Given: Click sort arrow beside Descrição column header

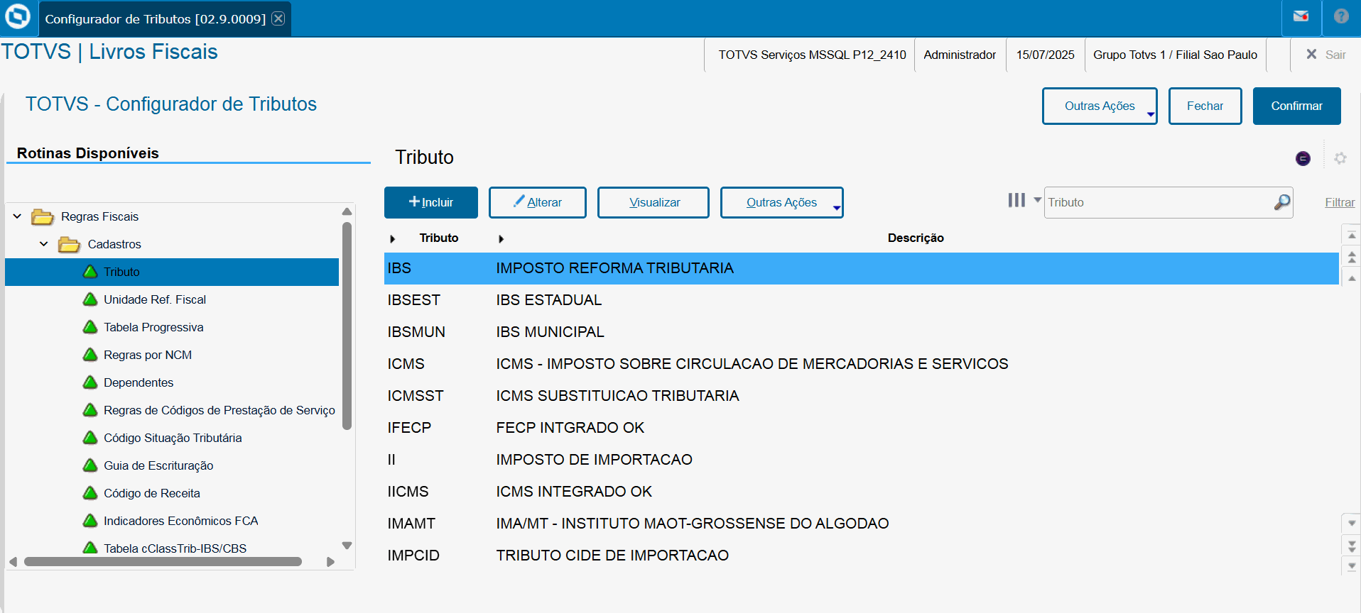Looking at the screenshot, I should (x=501, y=239).
